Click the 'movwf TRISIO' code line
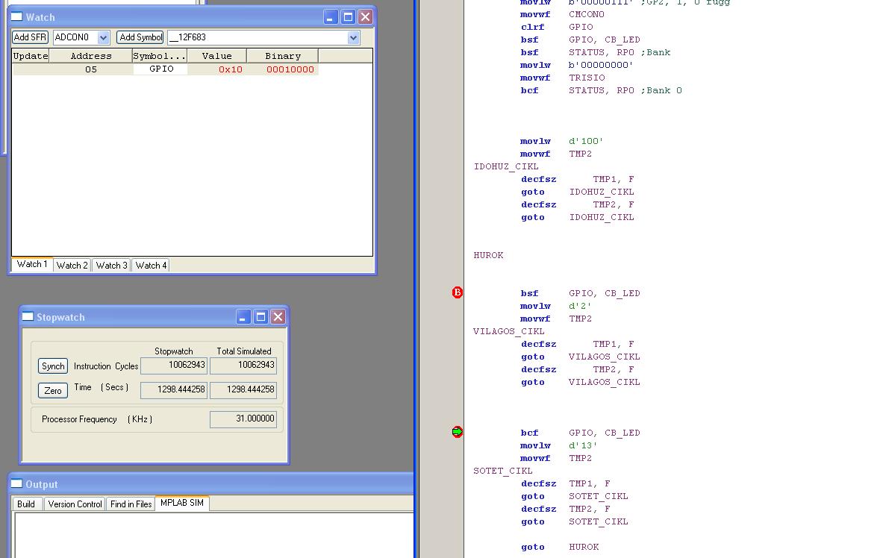 click(562, 78)
